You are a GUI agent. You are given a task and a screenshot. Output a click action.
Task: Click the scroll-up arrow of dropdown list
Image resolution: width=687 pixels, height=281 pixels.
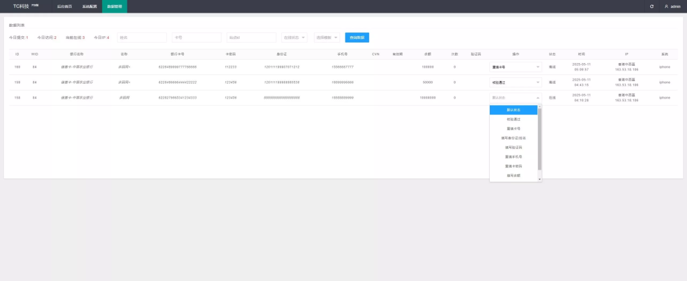pyautogui.click(x=540, y=107)
